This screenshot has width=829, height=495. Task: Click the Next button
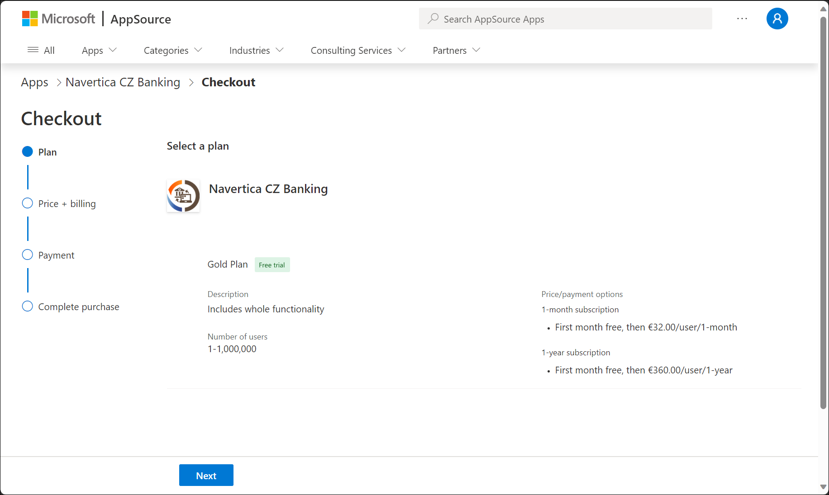206,475
